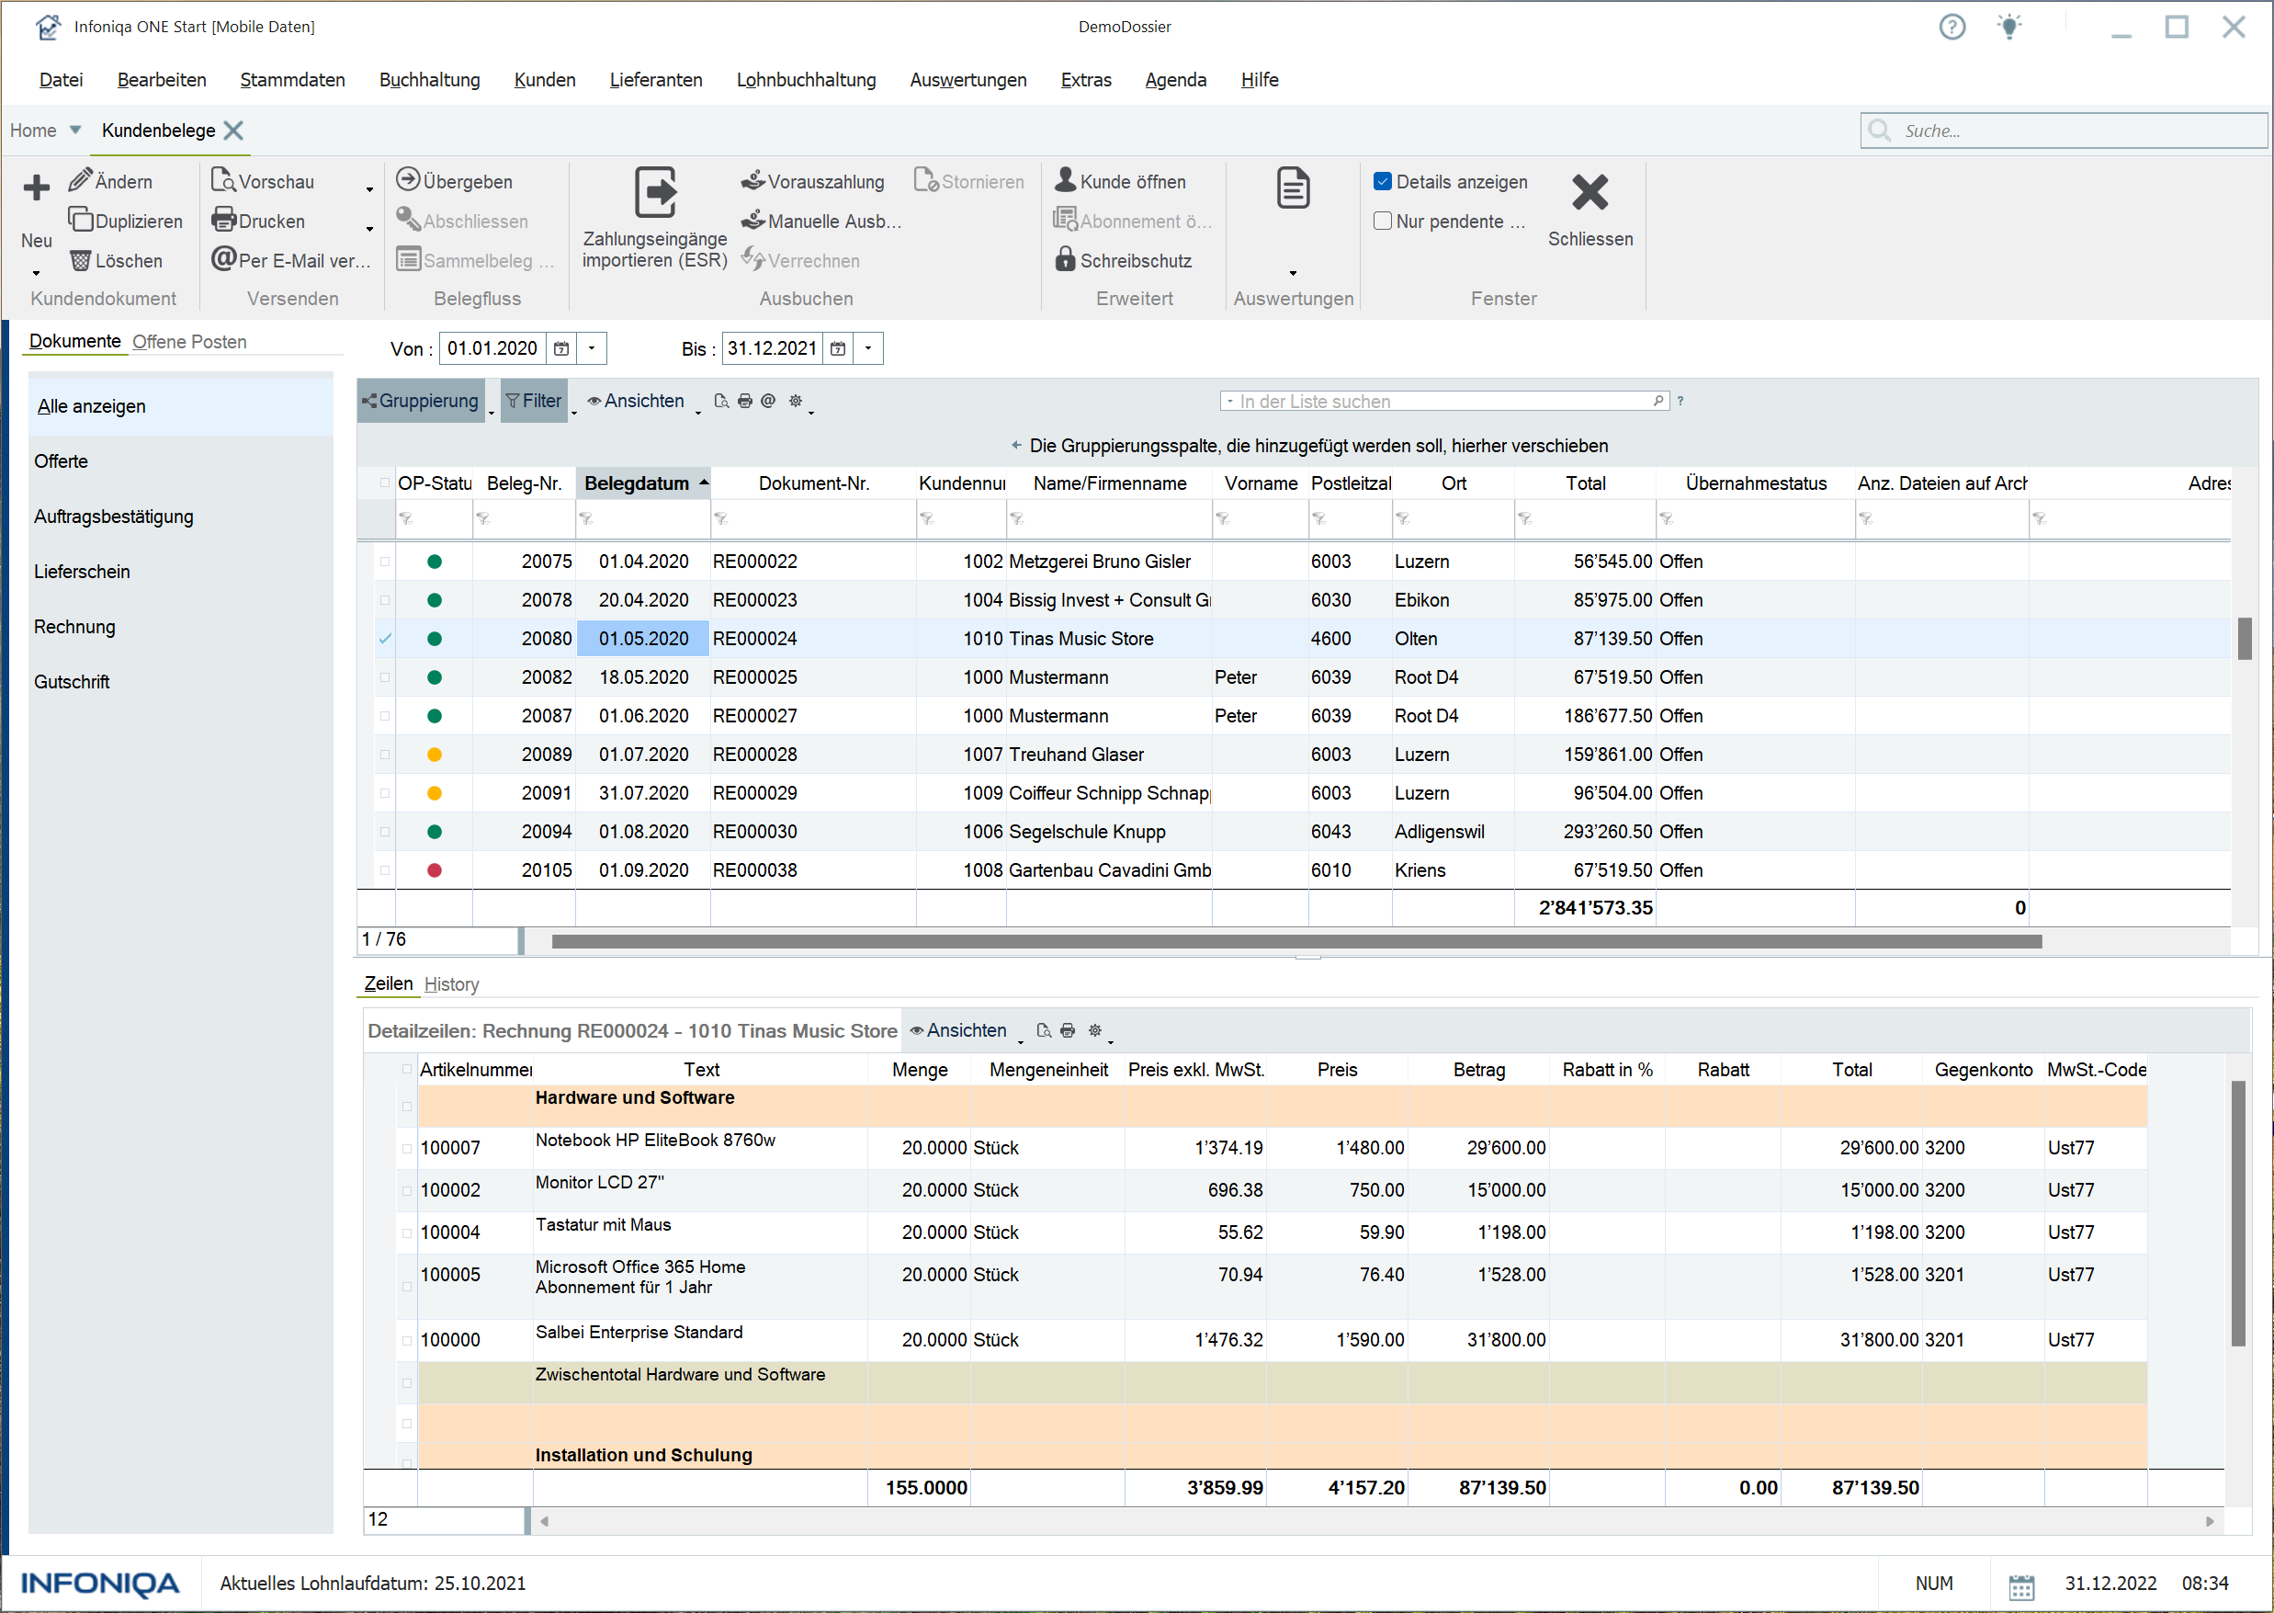
Task: Click the Schliessen button
Action: (1589, 209)
